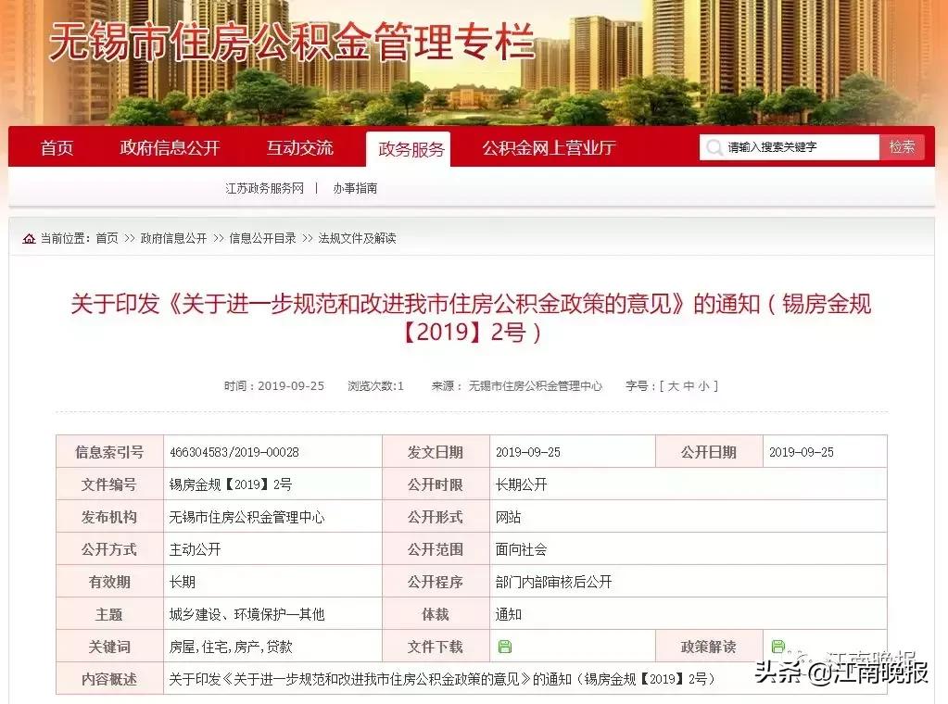The width and height of the screenshot is (948, 704).
Task: Click inside the search input box
Action: (797, 146)
